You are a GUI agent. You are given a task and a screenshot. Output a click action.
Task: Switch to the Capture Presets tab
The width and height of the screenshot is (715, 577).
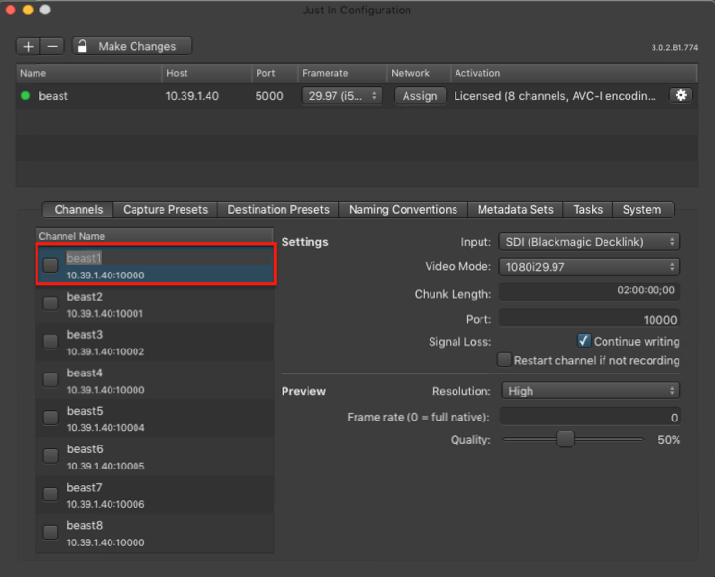click(165, 210)
